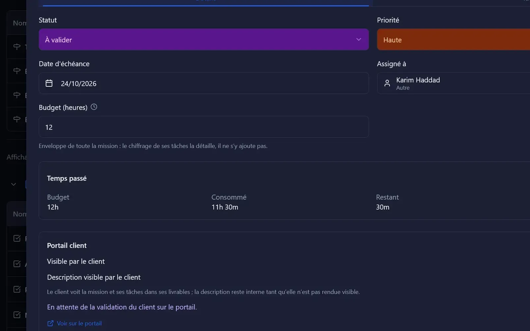530x331 pixels.
Task: Click the Portail client heading
Action: 67,246
